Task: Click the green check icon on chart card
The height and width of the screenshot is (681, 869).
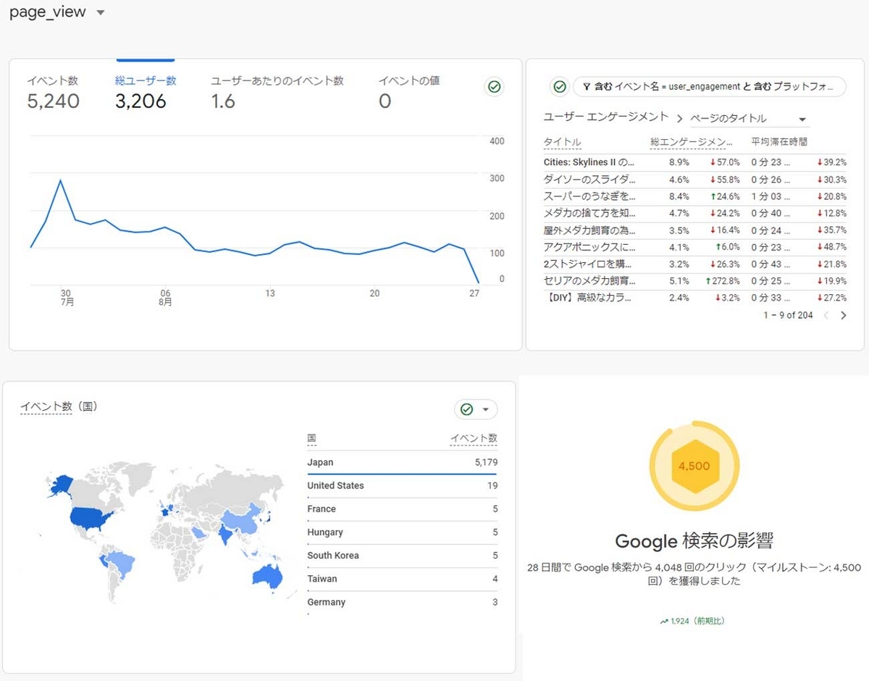Action: coord(495,87)
